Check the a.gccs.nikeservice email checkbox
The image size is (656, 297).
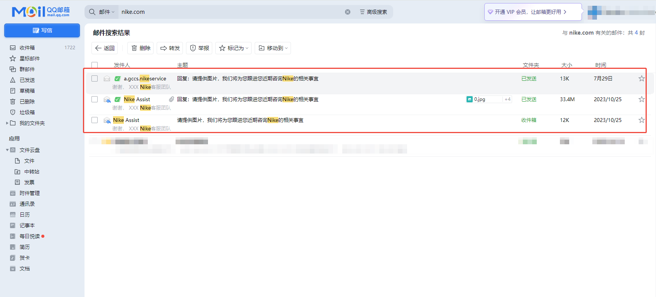[x=95, y=78]
